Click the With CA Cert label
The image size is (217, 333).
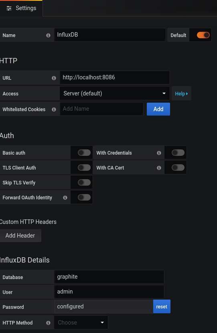[110, 168]
